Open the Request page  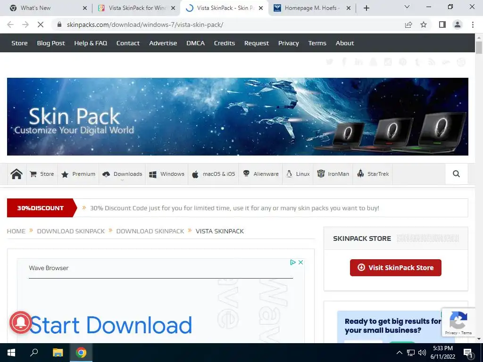click(x=256, y=43)
